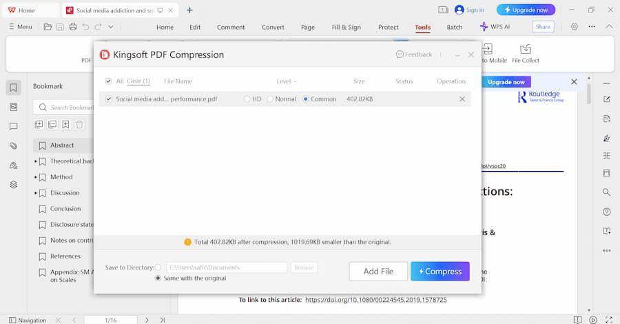Viewport: 620px width, 324px height.
Task: Select the Conclusion bookmark
Action: click(65, 208)
